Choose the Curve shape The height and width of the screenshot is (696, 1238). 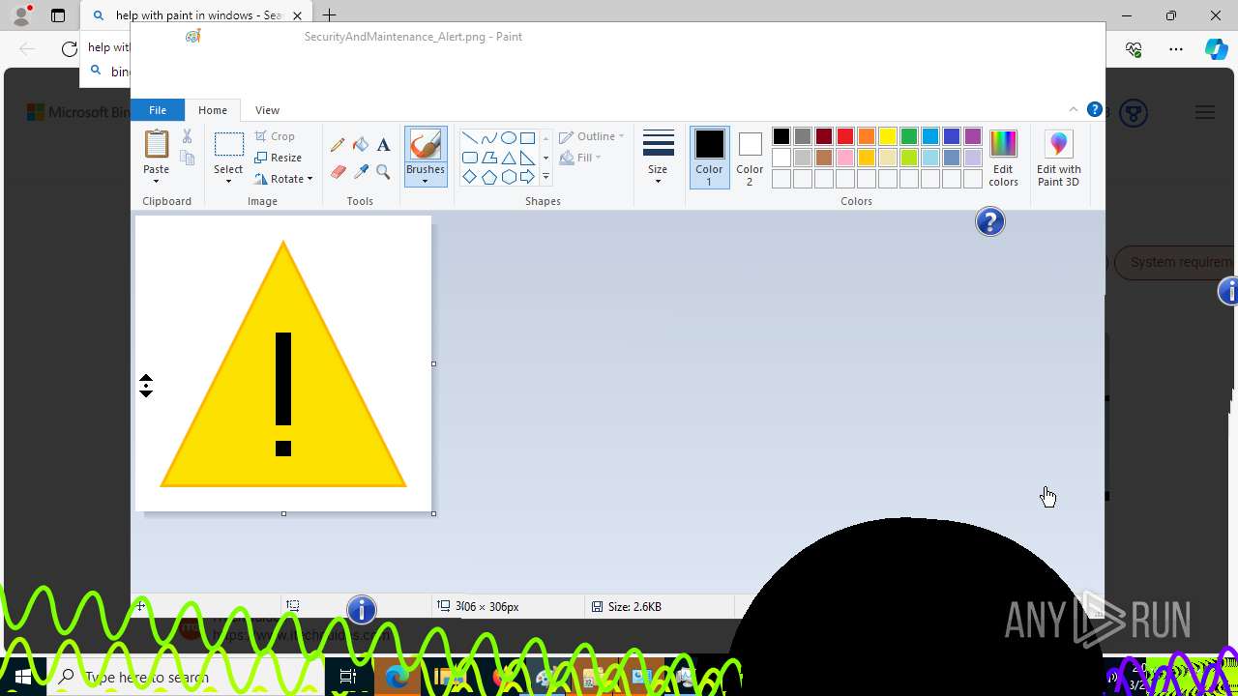pyautogui.click(x=488, y=137)
